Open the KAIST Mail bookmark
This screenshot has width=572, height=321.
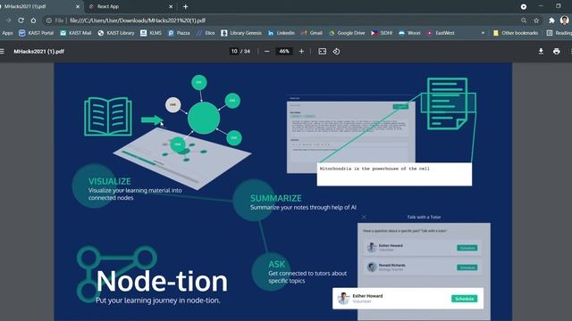[x=75, y=33]
